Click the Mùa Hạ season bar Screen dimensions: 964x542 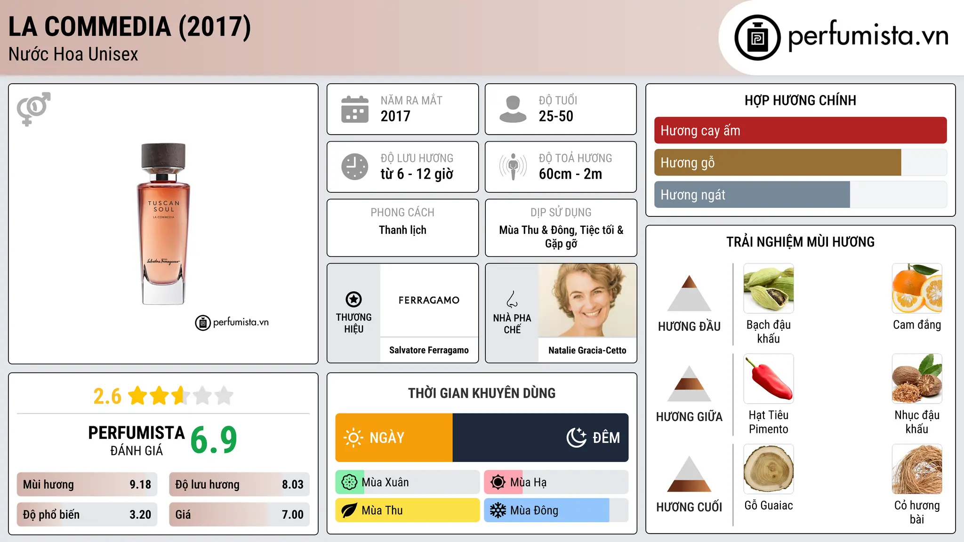[556, 482]
